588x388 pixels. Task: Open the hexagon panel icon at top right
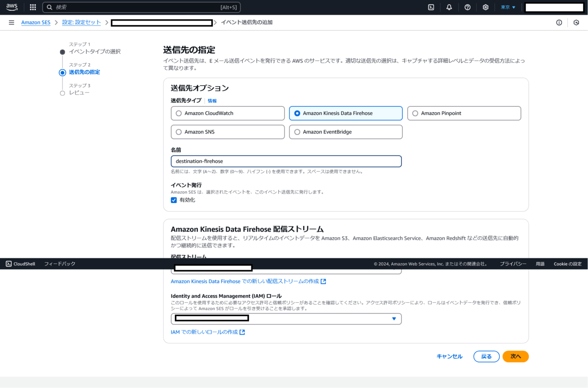point(576,23)
